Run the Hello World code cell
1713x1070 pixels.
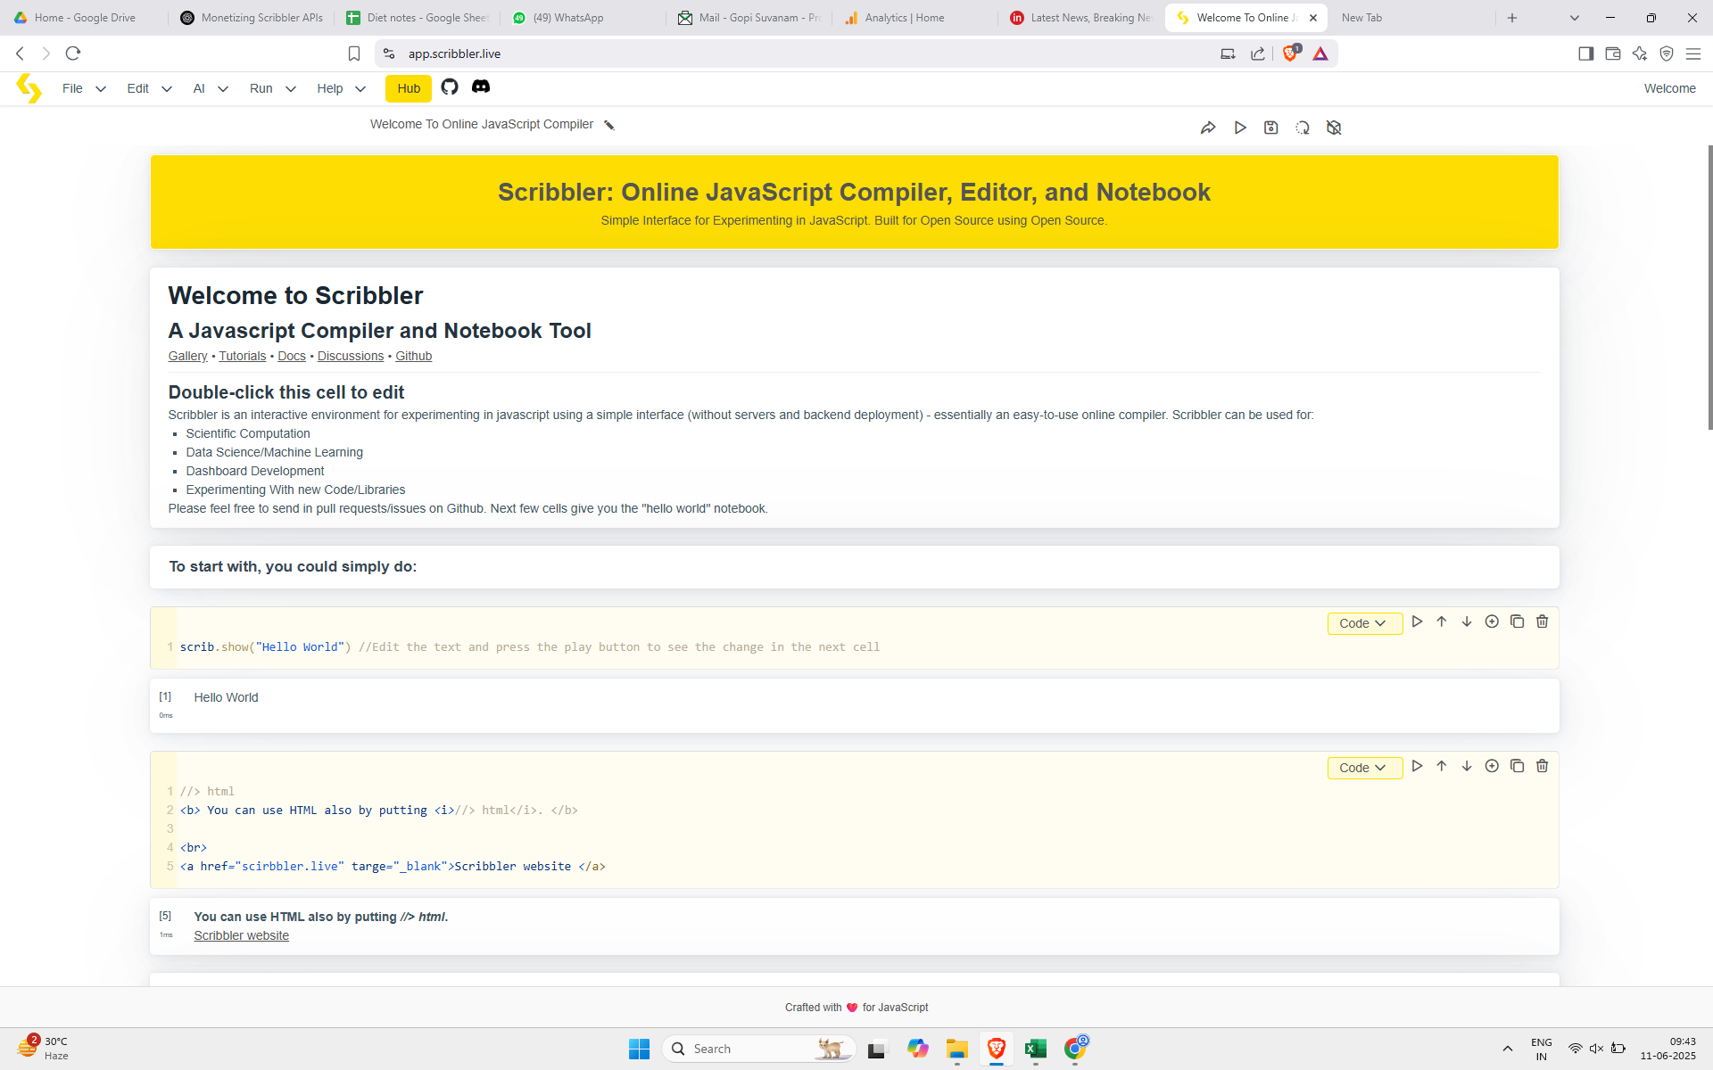(x=1418, y=621)
